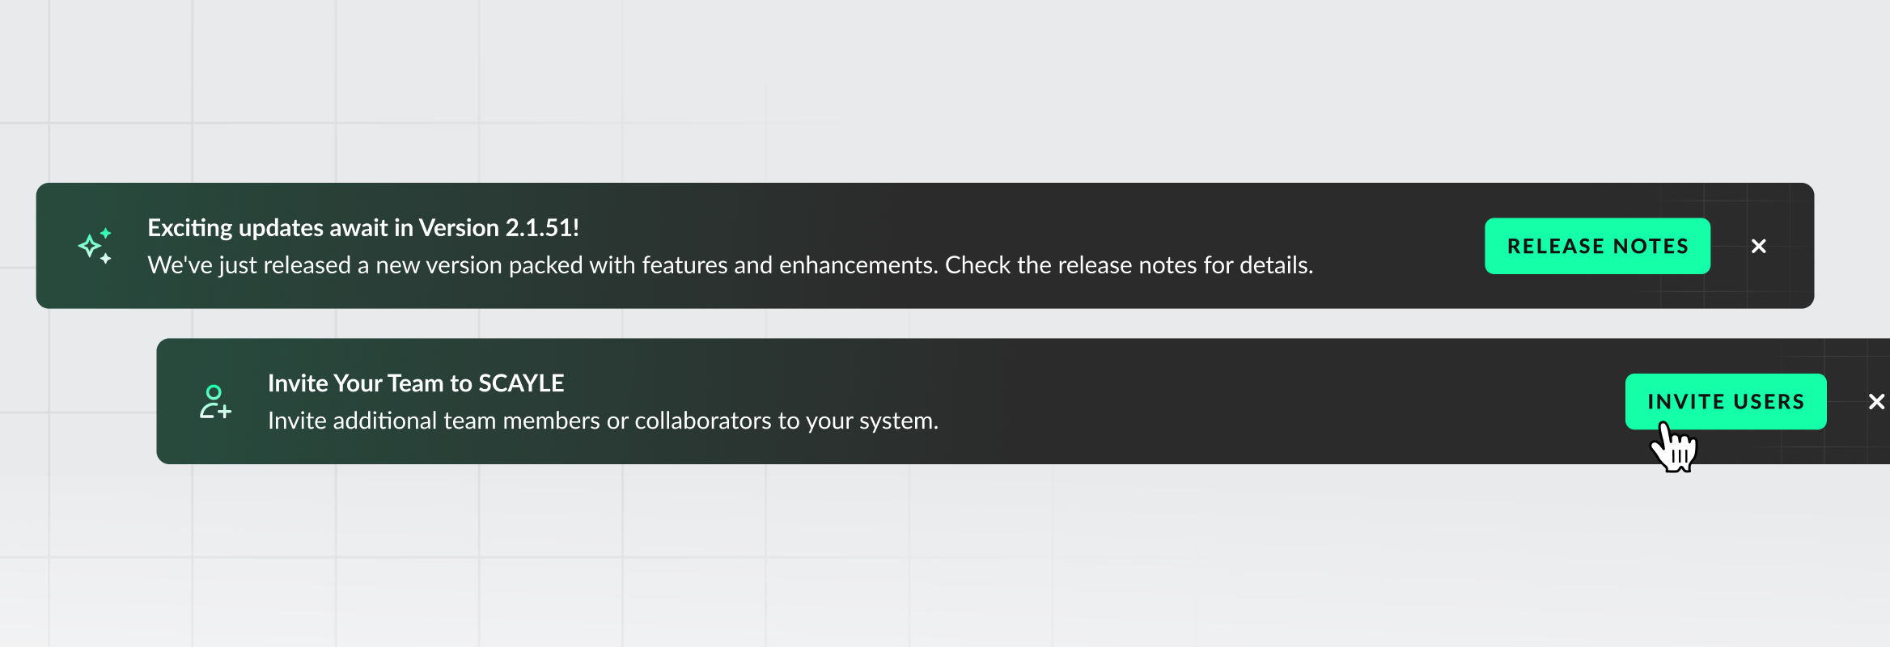
Task: Click the sparkle icon in the updates banner
Action: (95, 246)
